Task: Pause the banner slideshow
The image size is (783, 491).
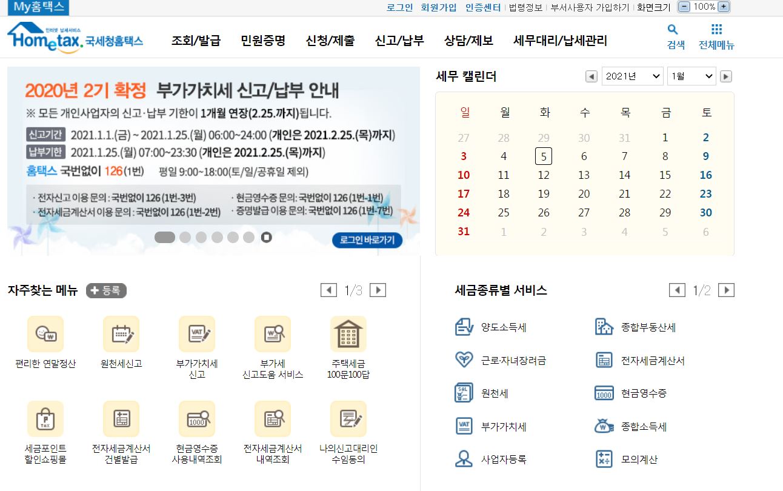Action: 267,237
